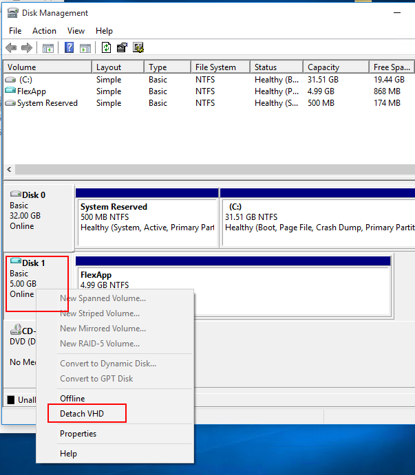The image size is (415, 475).
Task: Click Show/Hide Console Tree toolbar icon
Action: (48, 47)
